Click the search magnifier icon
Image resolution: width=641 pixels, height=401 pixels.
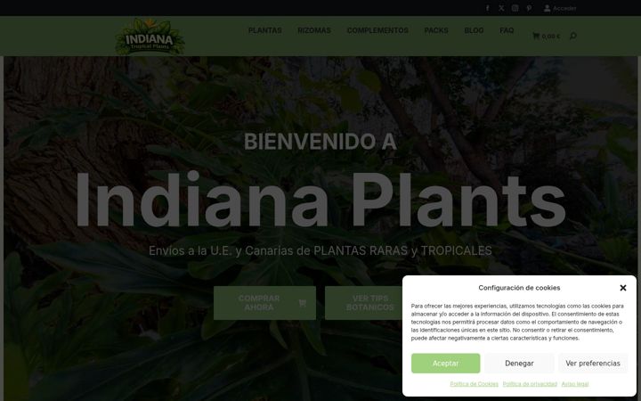click(x=572, y=36)
